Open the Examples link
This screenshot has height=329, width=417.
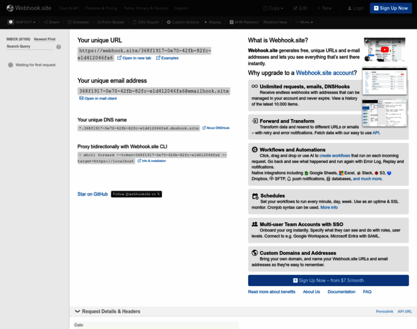[167, 58]
